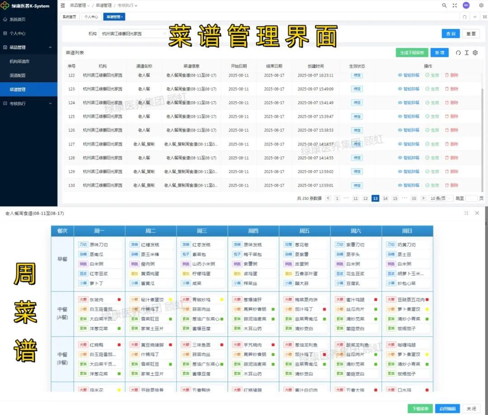Open header settings gear

[x=481, y=5]
